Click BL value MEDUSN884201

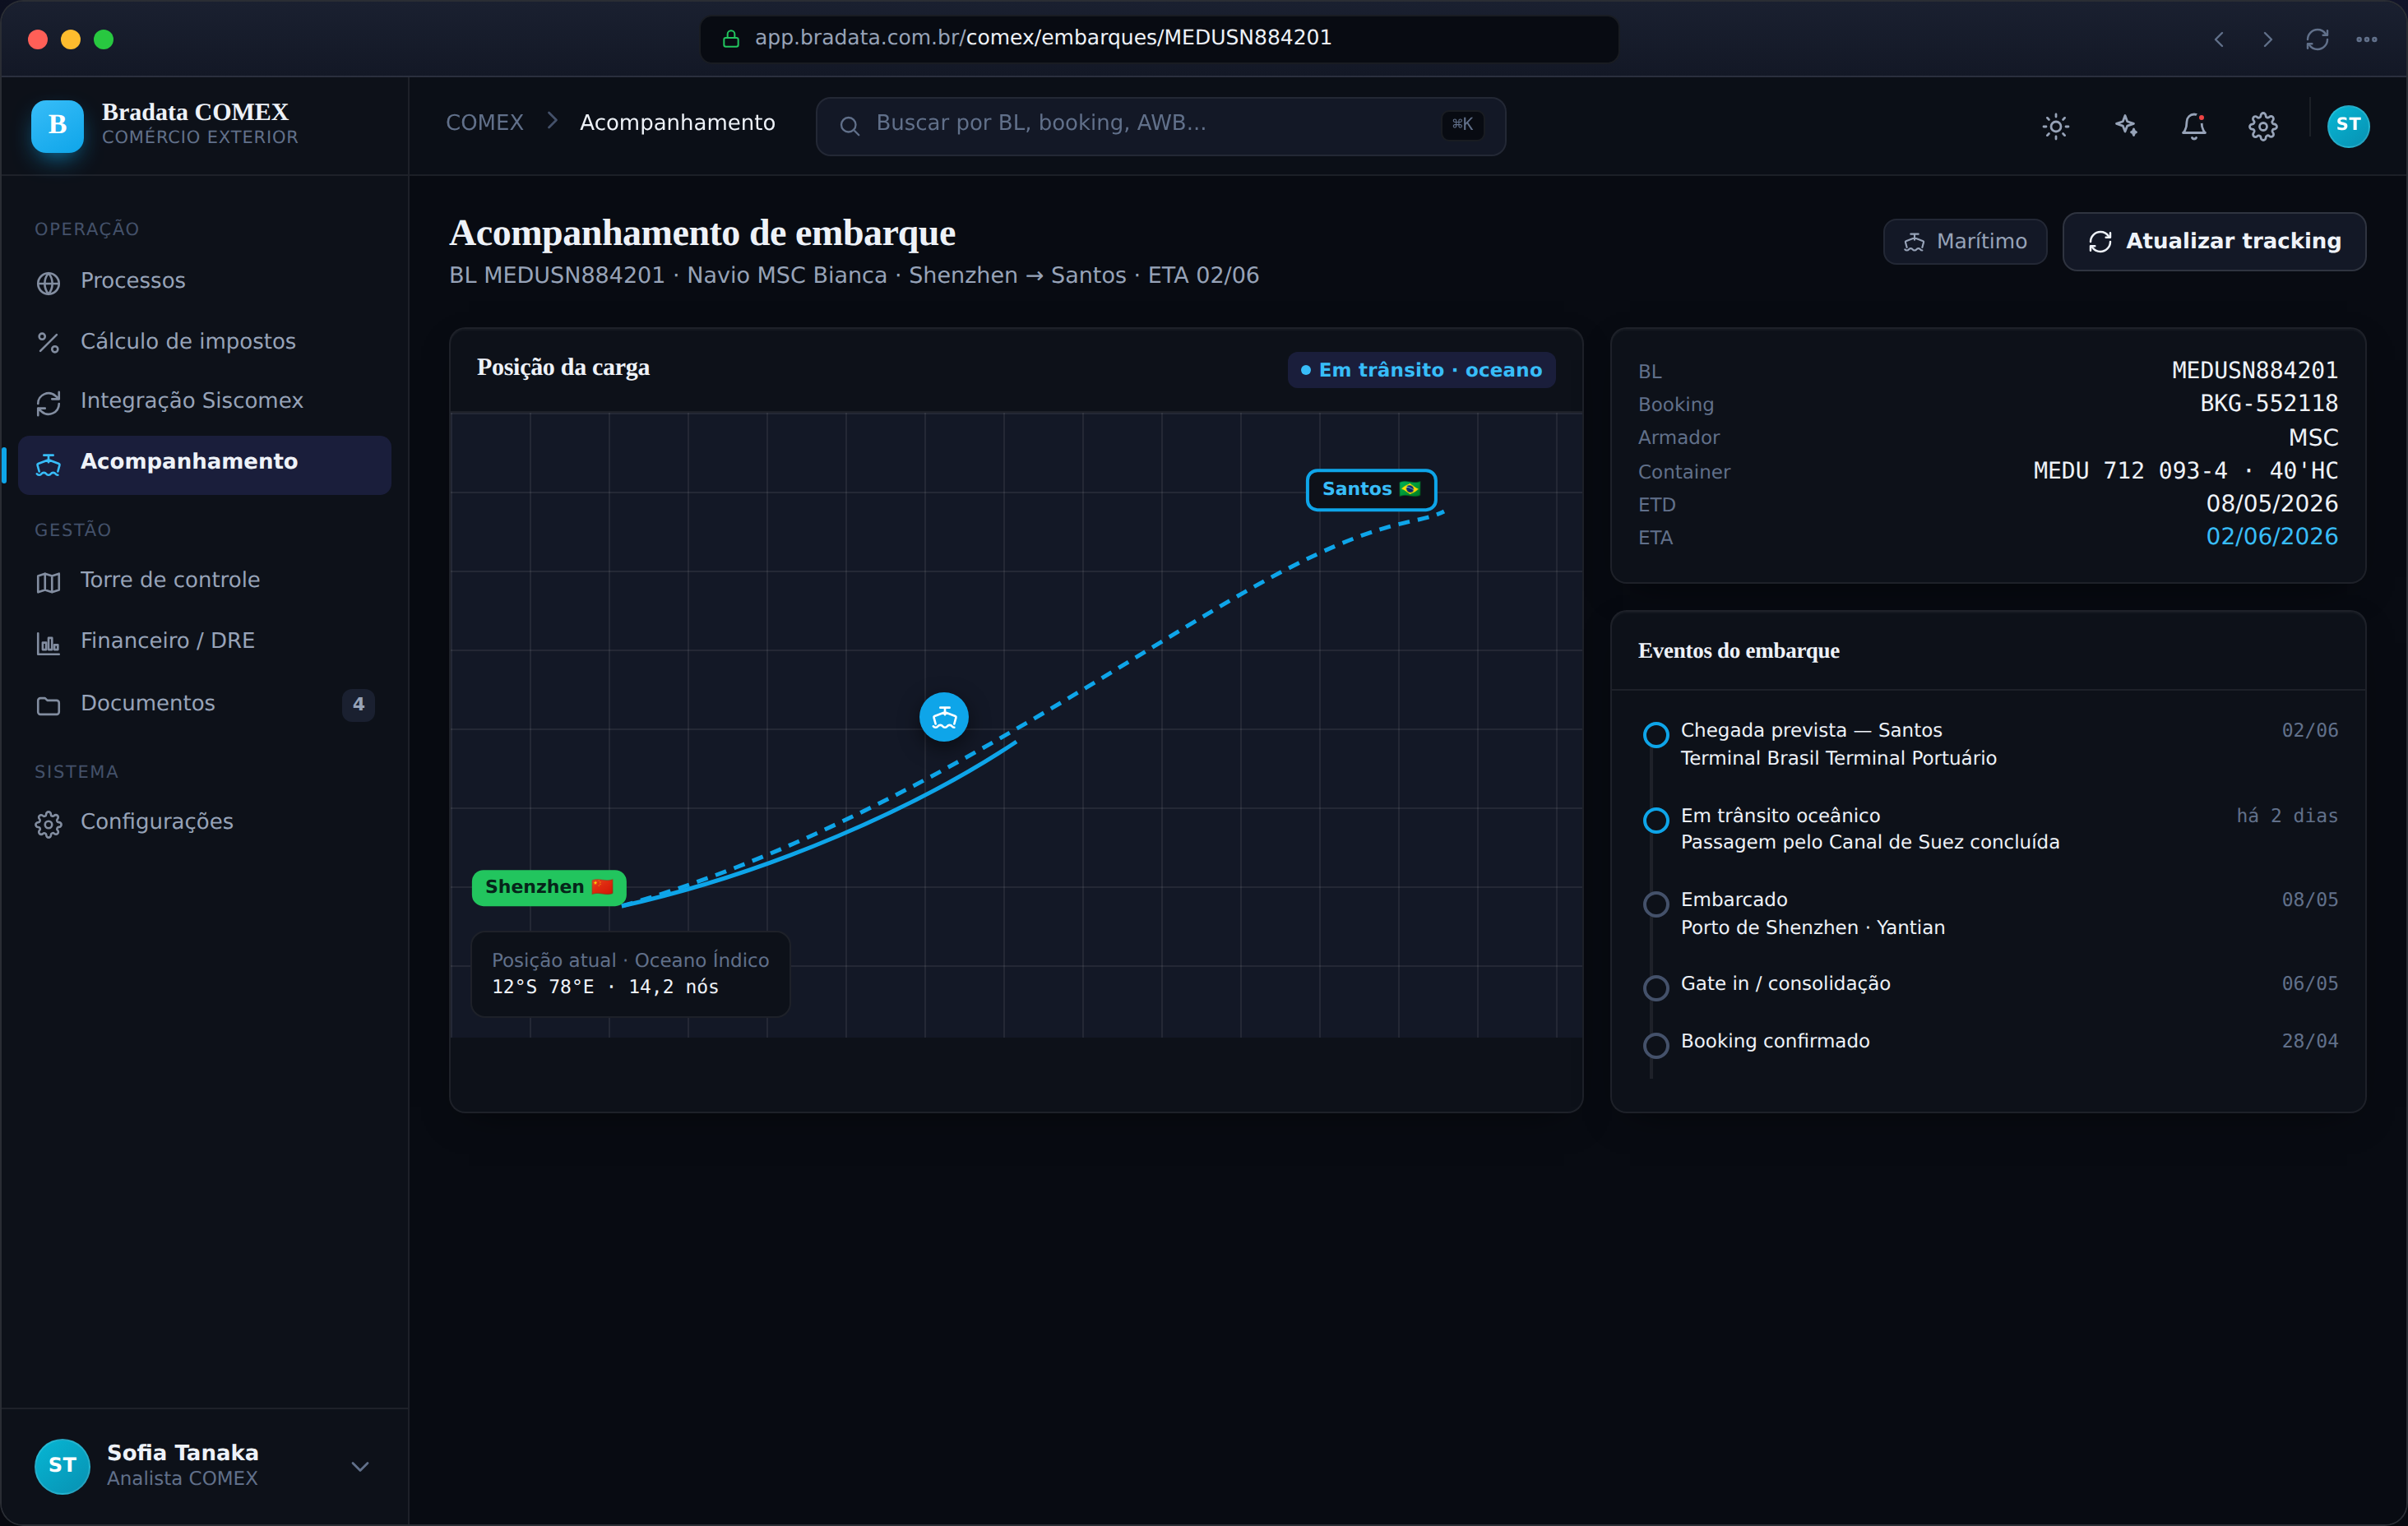pos(2255,371)
